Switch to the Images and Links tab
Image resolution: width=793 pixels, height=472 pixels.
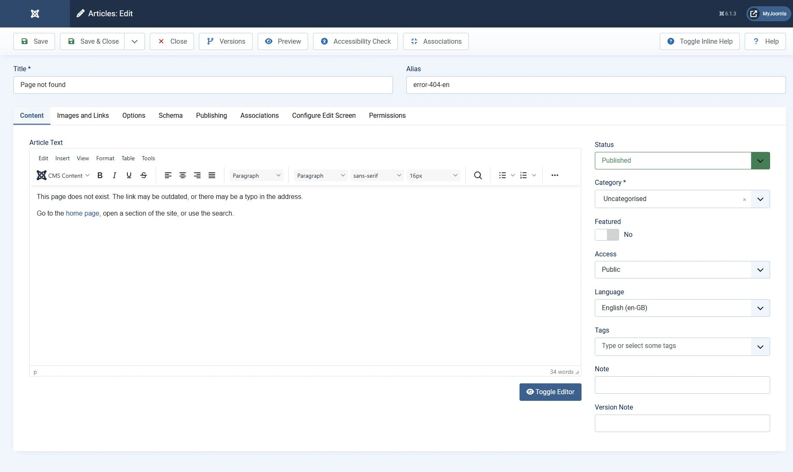pyautogui.click(x=83, y=116)
